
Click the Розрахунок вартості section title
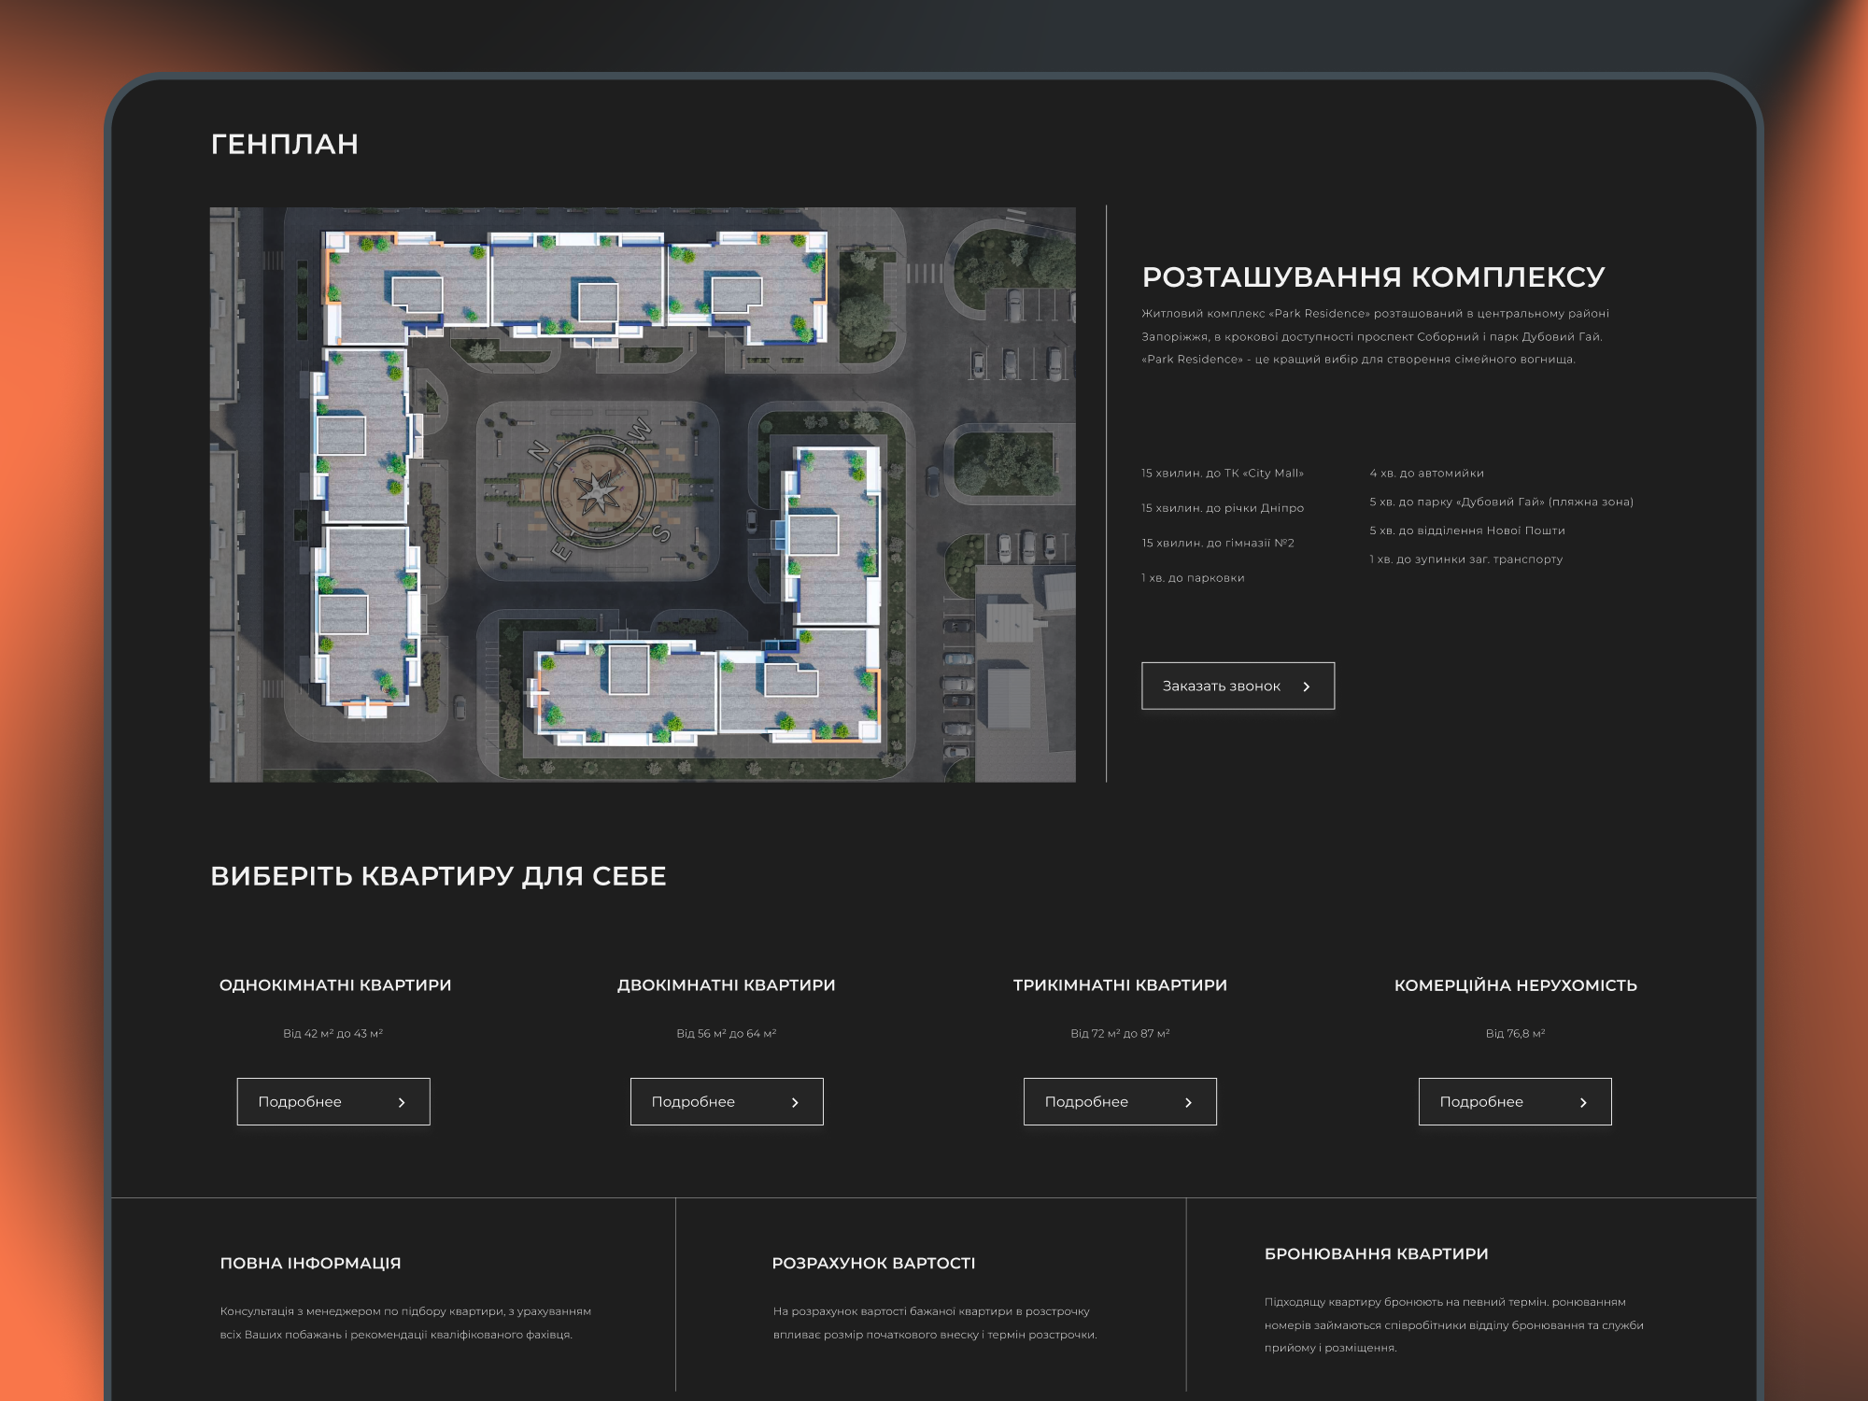coord(873,1264)
